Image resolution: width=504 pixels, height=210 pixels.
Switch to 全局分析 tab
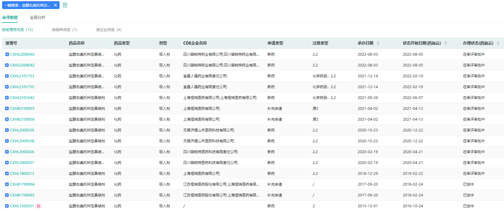(38, 17)
